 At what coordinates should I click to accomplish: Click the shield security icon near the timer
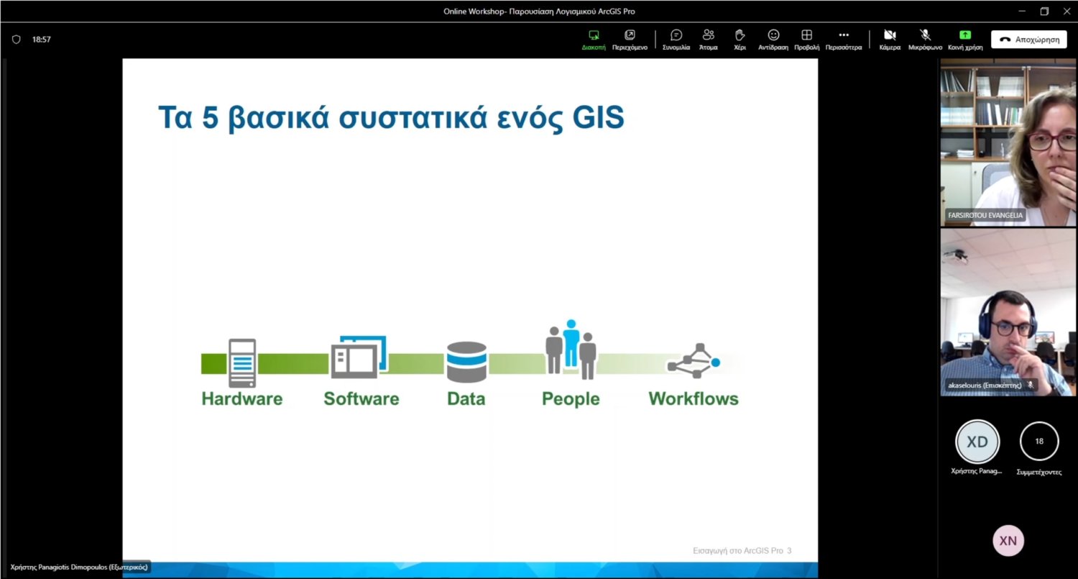coord(17,40)
